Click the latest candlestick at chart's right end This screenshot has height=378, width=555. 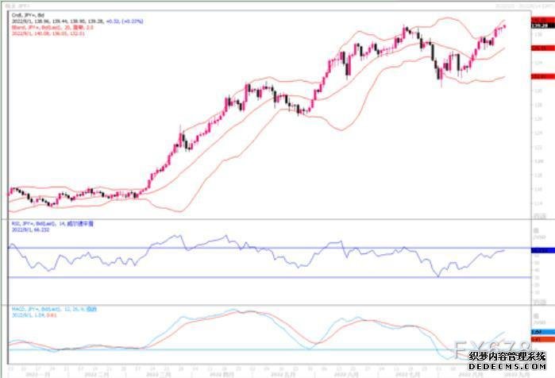click(x=503, y=27)
